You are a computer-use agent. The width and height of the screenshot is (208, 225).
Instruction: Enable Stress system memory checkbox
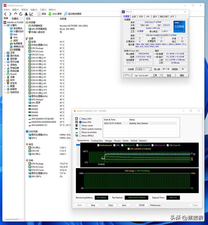tap(81, 129)
